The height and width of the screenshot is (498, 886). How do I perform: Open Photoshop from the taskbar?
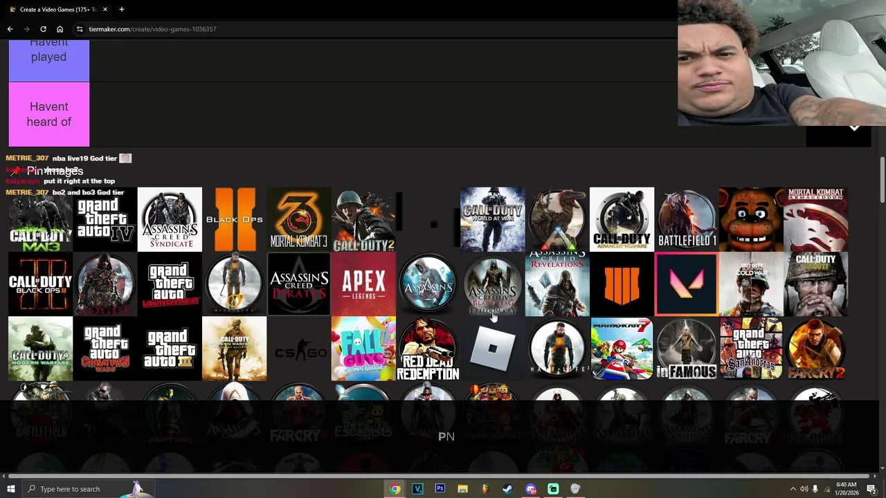click(x=440, y=489)
